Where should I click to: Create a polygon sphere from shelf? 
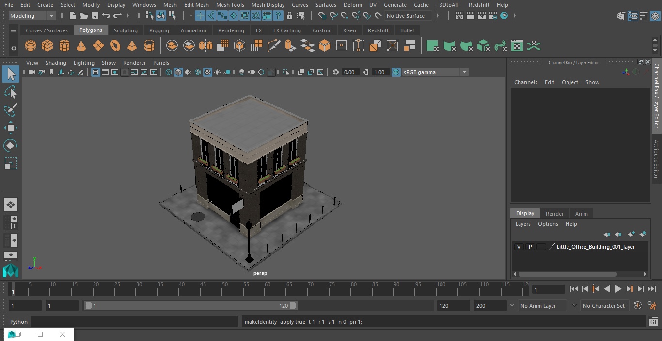(x=31, y=46)
